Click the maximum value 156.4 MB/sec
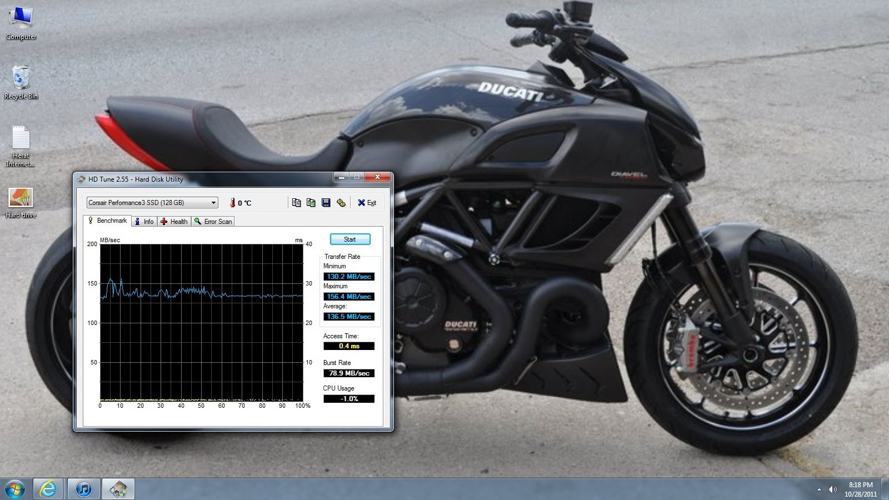Viewport: 889px width, 500px height. (x=349, y=297)
